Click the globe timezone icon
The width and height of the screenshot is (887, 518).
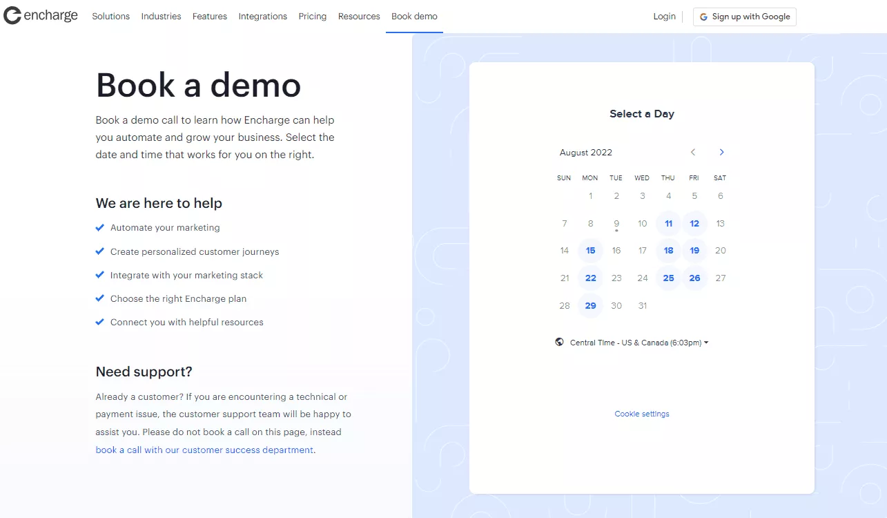pyautogui.click(x=559, y=342)
